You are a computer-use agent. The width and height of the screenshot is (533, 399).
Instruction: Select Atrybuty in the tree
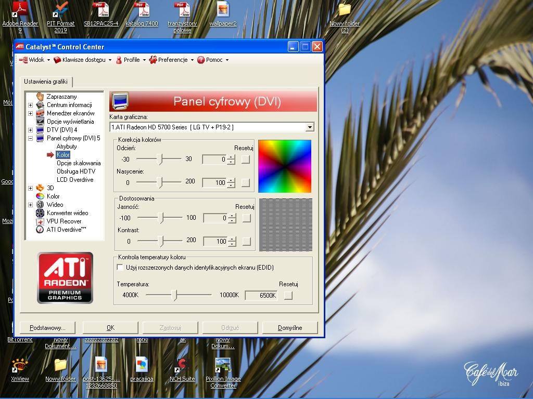(67, 147)
